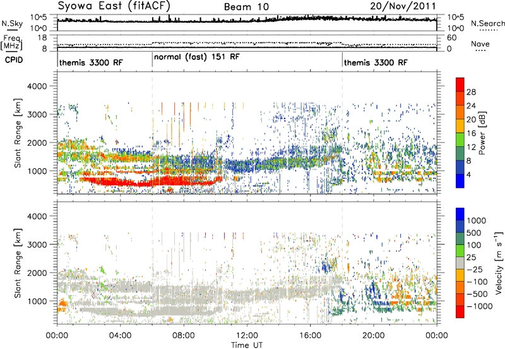505x349 pixels.
Task: Click the date '20/Nov/2011'
Action: tap(403, 6)
